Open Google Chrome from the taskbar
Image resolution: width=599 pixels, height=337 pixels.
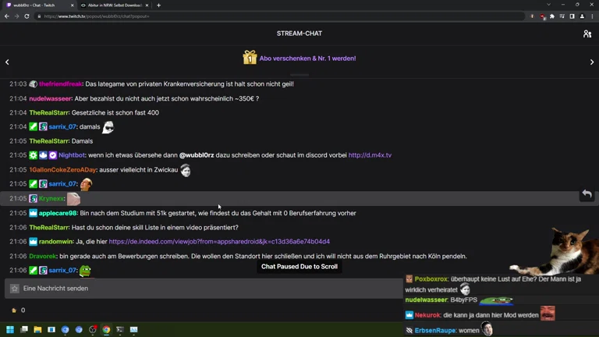click(106, 329)
